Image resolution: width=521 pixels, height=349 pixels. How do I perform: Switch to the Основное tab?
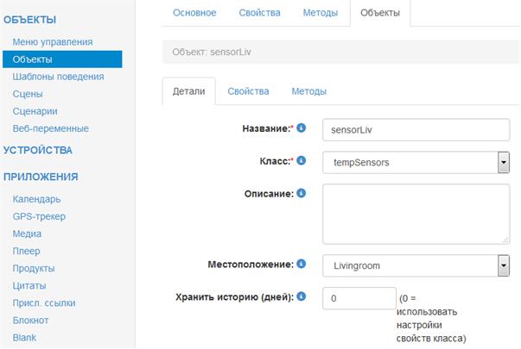[x=194, y=13]
